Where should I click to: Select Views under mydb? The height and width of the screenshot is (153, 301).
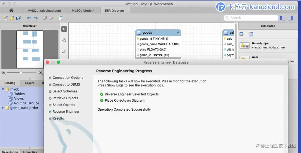19,99
